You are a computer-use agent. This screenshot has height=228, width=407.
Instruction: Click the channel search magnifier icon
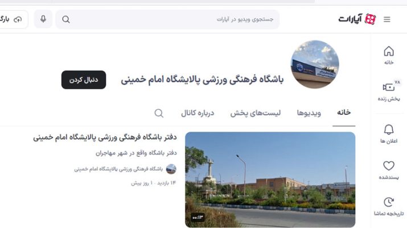(159, 113)
